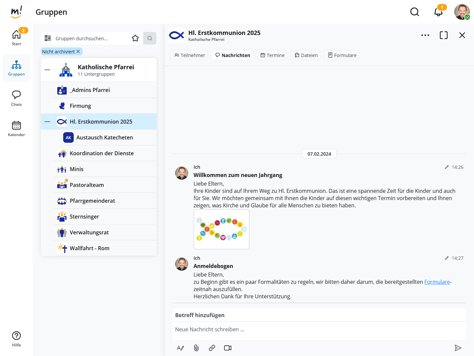Image resolution: width=474 pixels, height=356 pixels.
Task: Collapse the Katholische Pfarrei group tree
Action: coord(47,70)
